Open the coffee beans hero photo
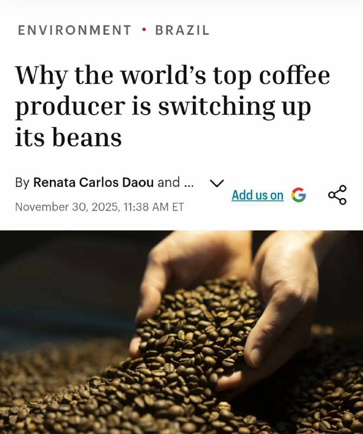The image size is (363, 434). point(181,332)
